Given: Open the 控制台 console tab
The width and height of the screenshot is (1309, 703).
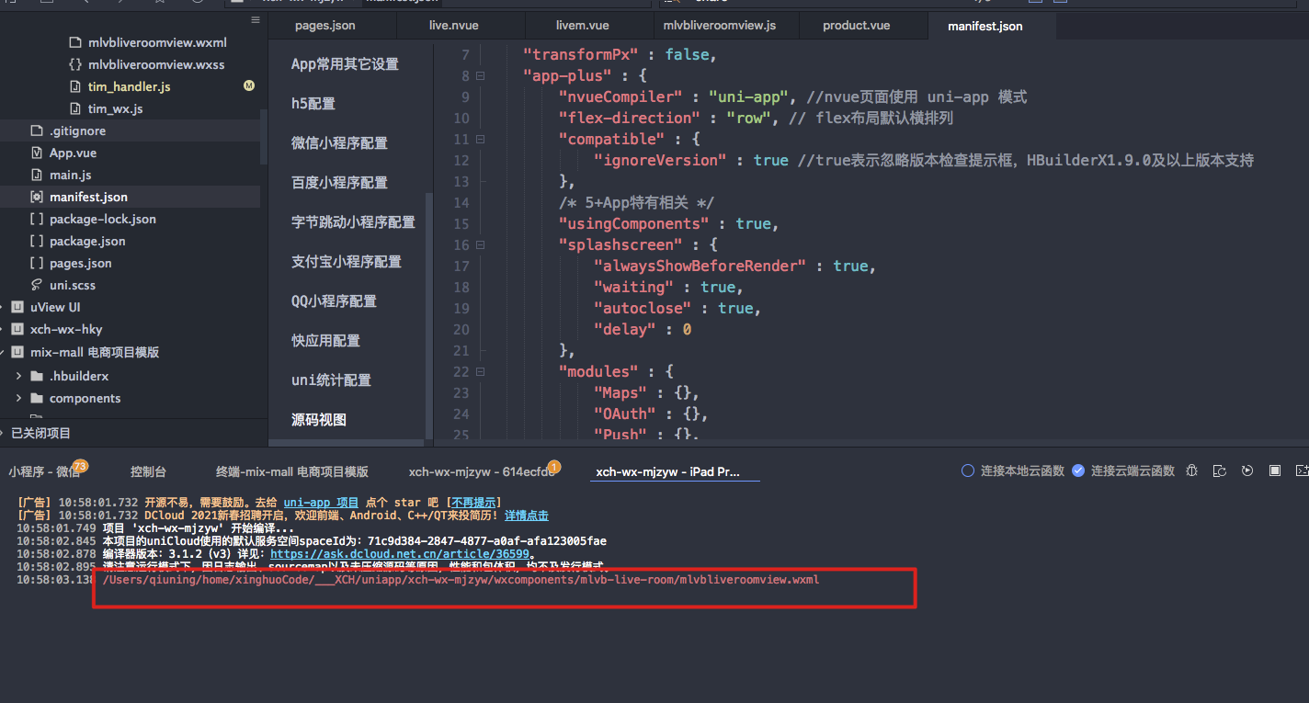Looking at the screenshot, I should tap(148, 471).
